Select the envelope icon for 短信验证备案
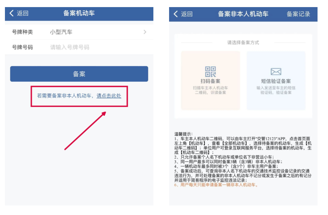Image resolution: width=328 pixels, height=215 pixels. pyautogui.click(x=276, y=71)
